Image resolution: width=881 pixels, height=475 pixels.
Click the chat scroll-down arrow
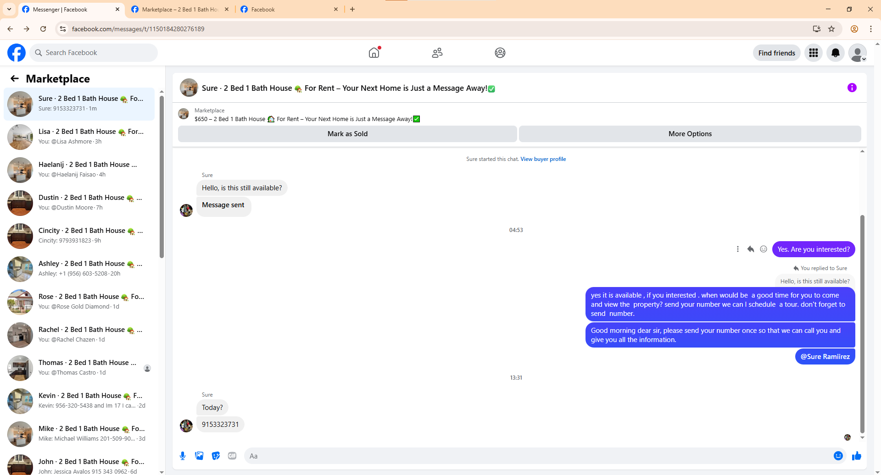tap(862, 437)
